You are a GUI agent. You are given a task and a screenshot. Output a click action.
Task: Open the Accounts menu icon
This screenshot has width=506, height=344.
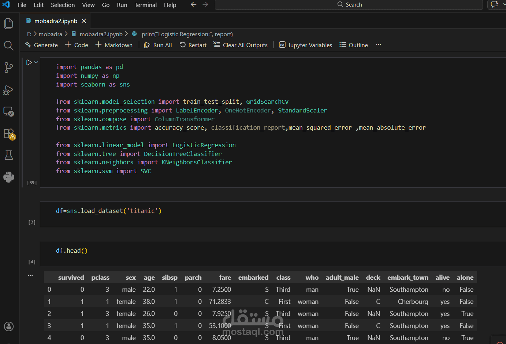pyautogui.click(x=8, y=326)
